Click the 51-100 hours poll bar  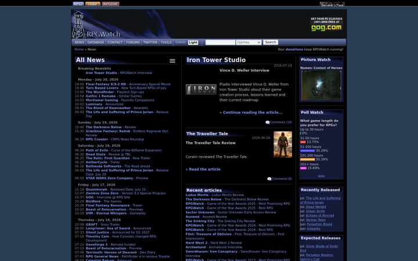(307, 151)
